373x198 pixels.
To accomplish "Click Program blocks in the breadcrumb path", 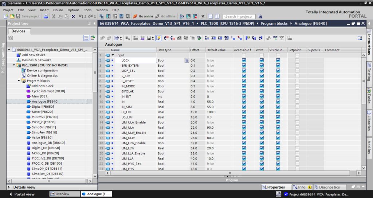I will pyautogui.click(x=274, y=24).
